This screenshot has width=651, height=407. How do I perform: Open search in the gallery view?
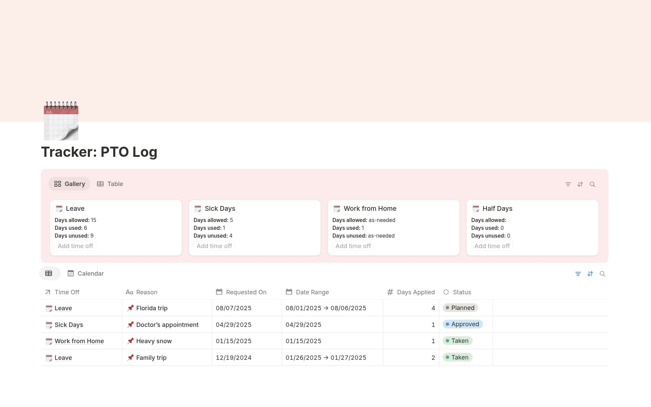click(x=593, y=184)
